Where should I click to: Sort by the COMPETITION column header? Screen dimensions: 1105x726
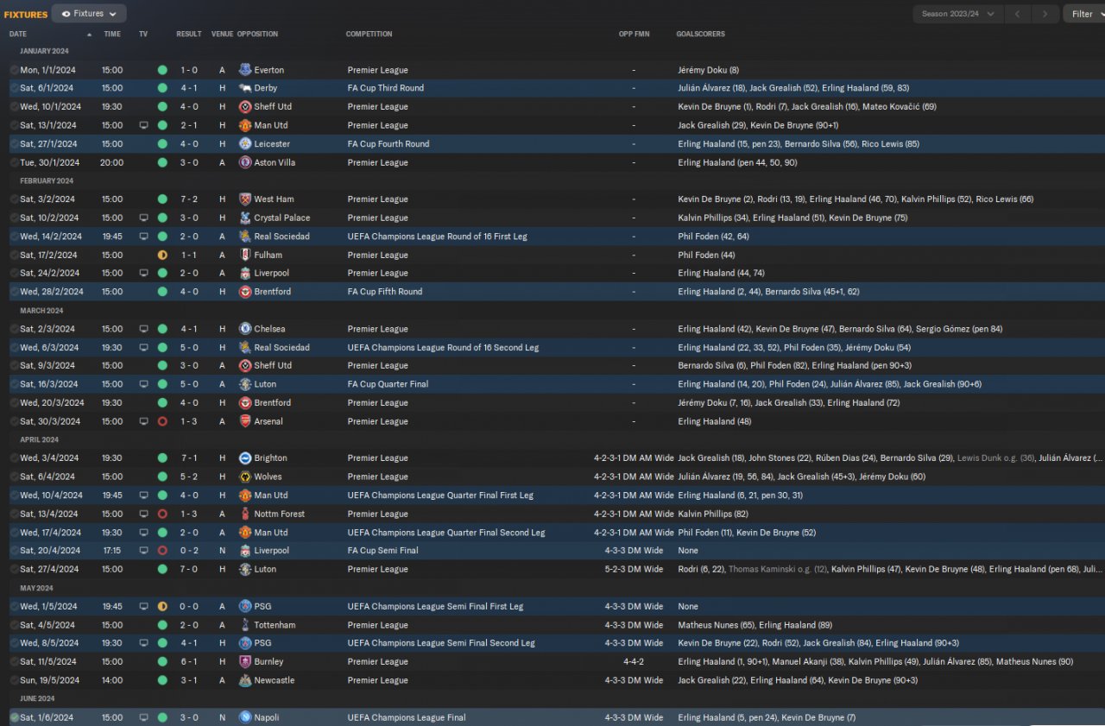click(369, 35)
